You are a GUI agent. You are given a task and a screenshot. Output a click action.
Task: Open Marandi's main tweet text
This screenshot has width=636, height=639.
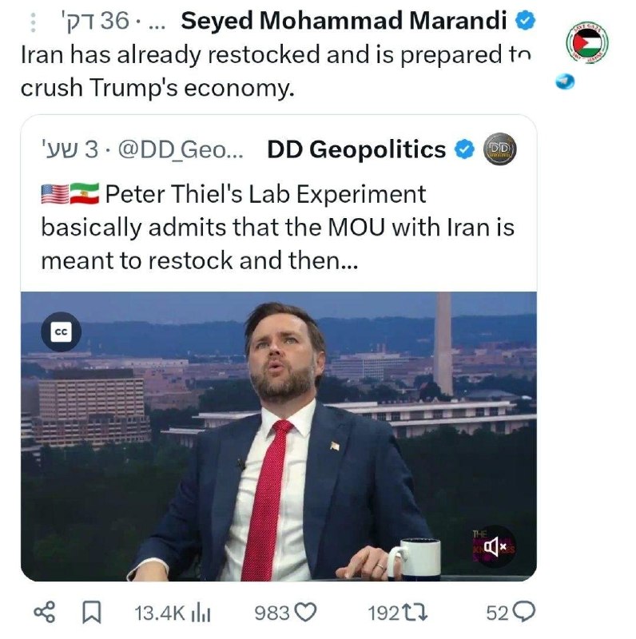tap(276, 71)
